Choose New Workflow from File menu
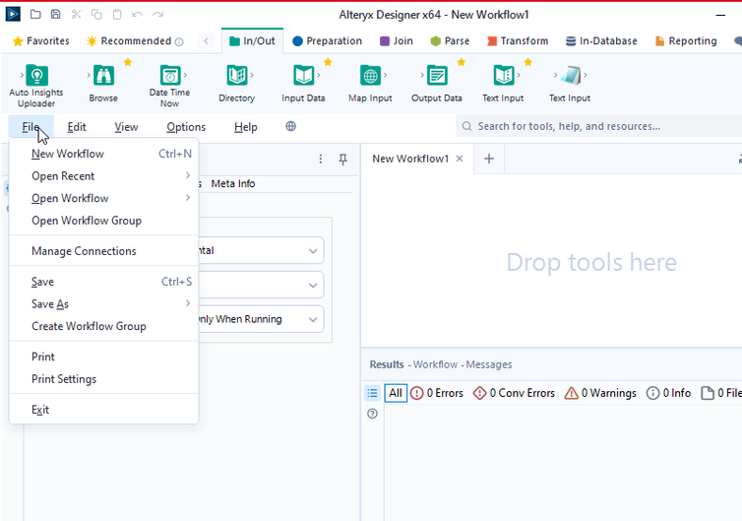The image size is (742, 521). 103,154
